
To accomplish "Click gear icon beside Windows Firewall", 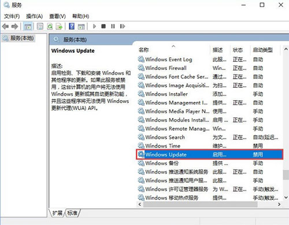I will 141,68.
